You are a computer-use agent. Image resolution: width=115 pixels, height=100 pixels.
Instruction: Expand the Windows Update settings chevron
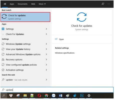pyautogui.click(x=46, y=44)
